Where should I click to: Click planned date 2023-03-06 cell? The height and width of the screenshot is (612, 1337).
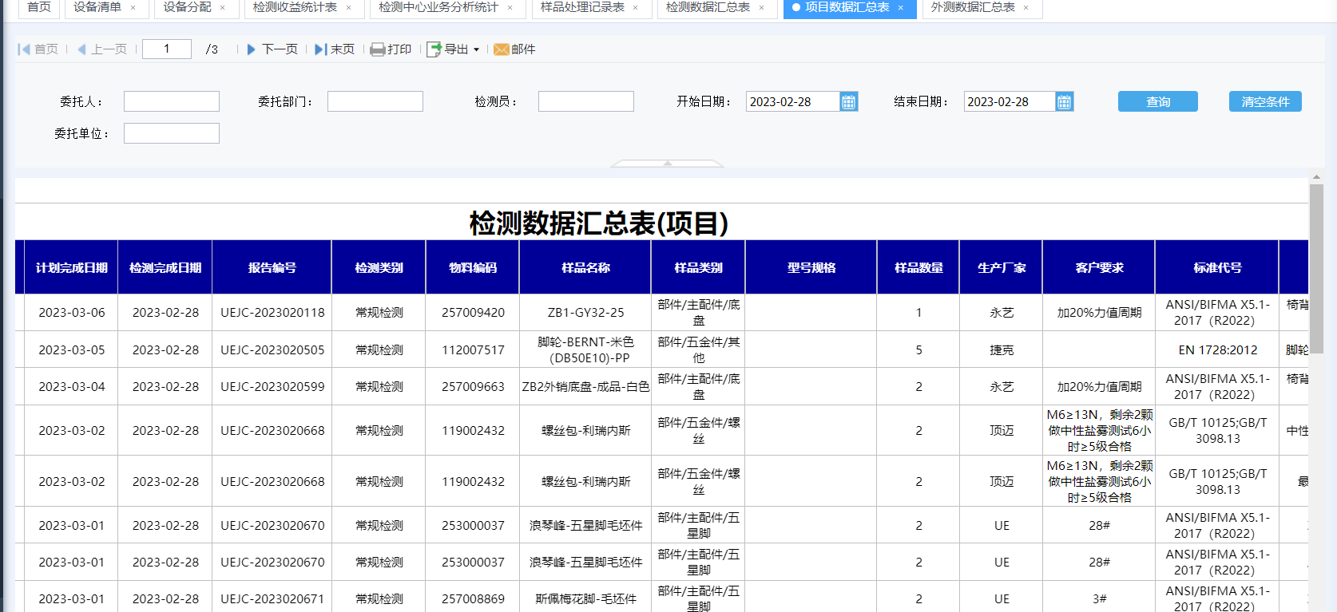click(x=71, y=313)
